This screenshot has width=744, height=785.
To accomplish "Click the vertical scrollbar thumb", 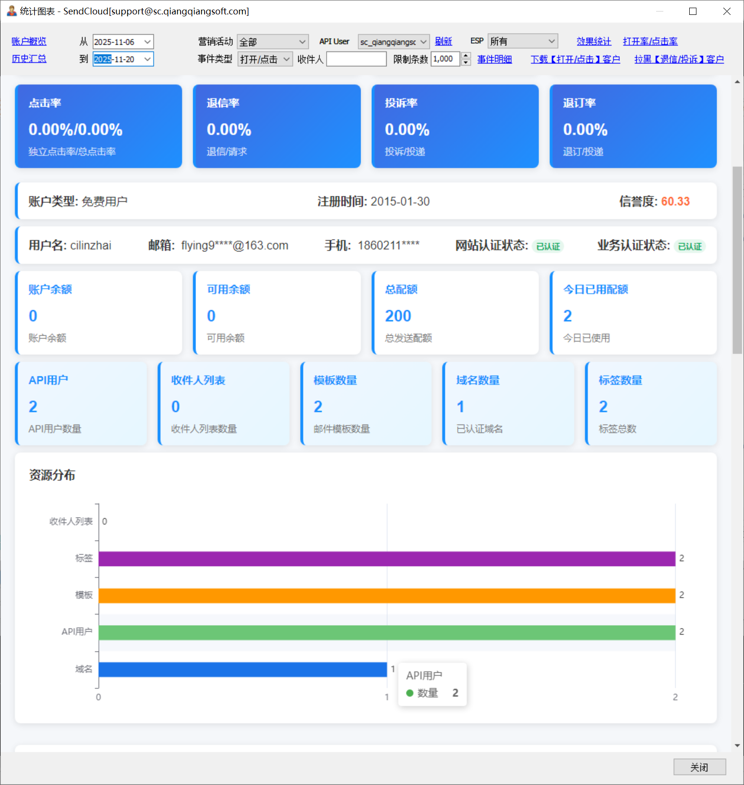I will 737,259.
